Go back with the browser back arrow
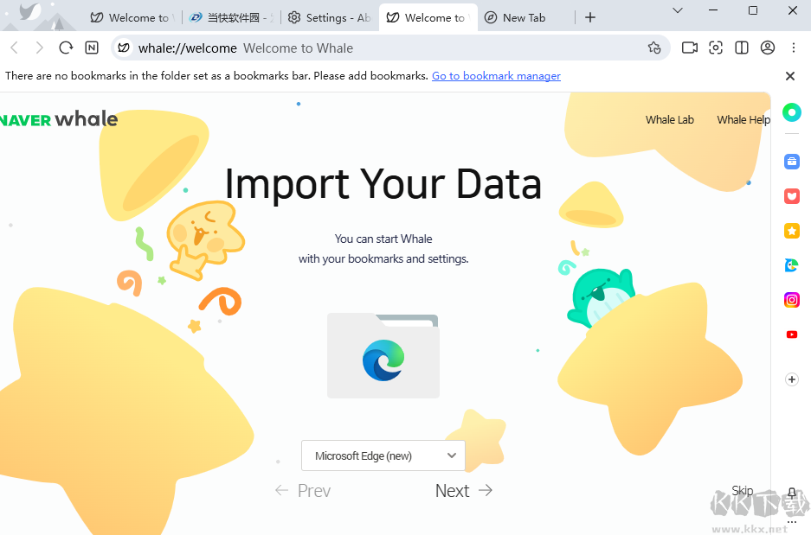 pyautogui.click(x=15, y=48)
